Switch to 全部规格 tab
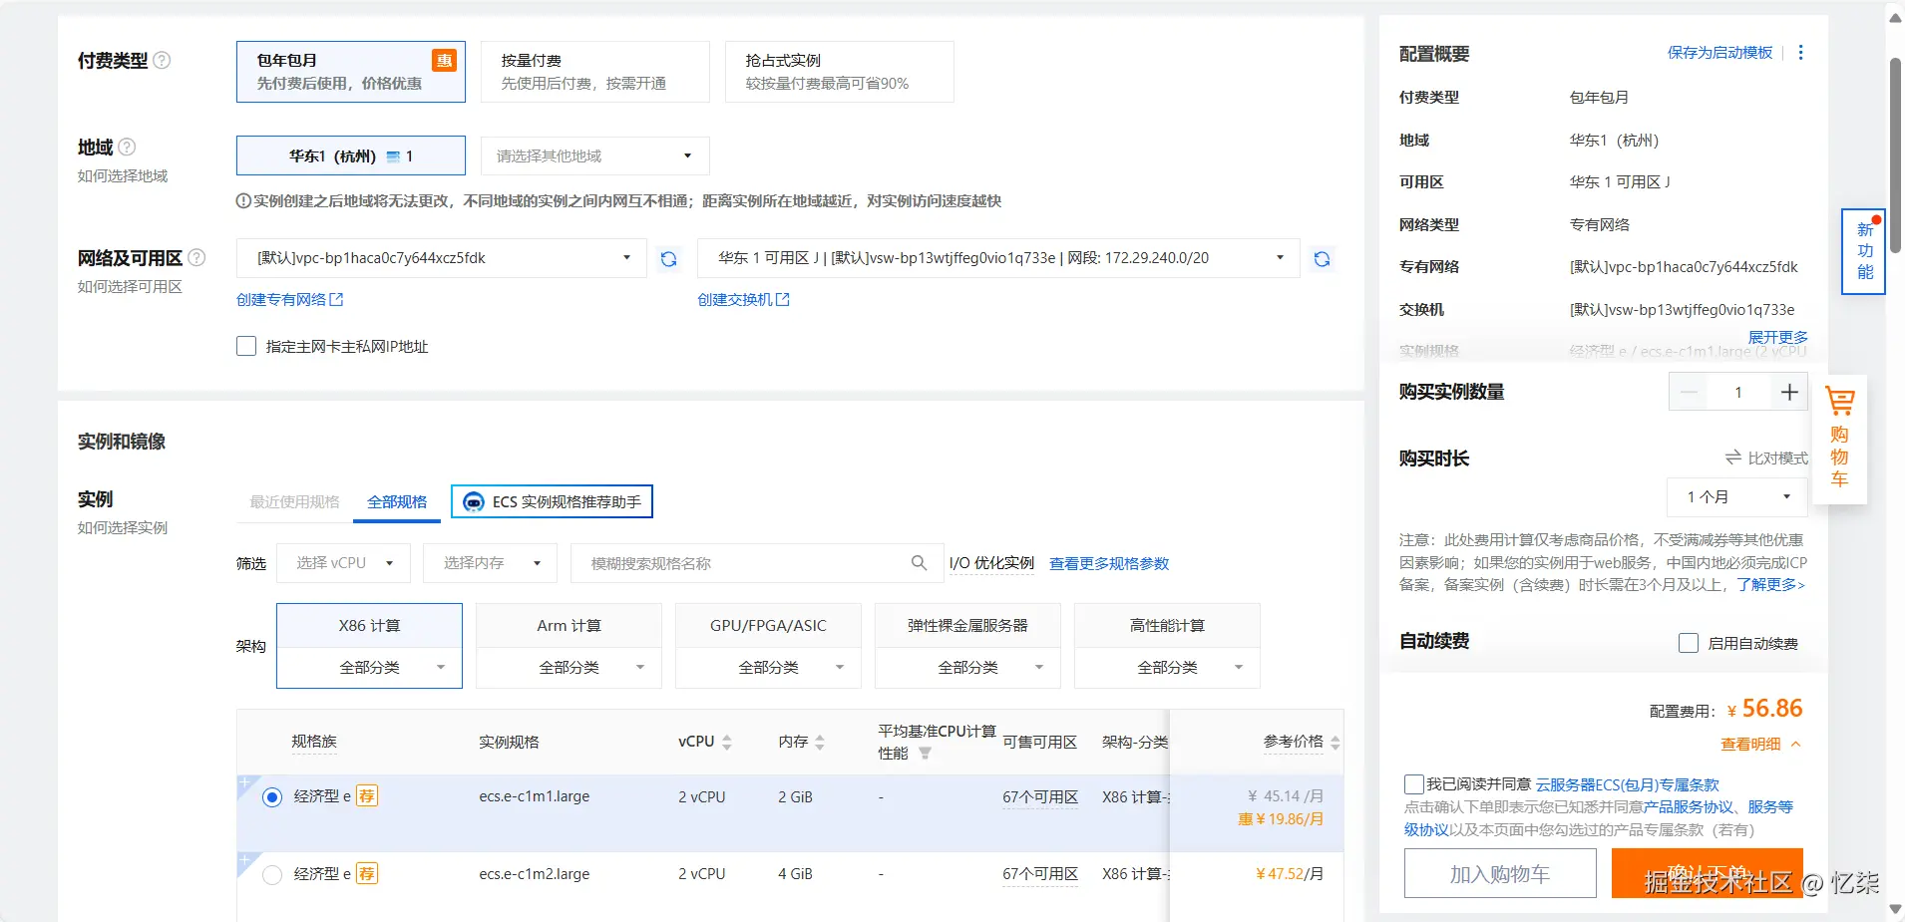 (x=397, y=502)
